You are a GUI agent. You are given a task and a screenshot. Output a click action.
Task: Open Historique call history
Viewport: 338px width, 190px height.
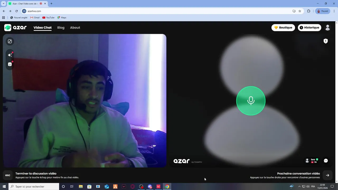[309, 27]
